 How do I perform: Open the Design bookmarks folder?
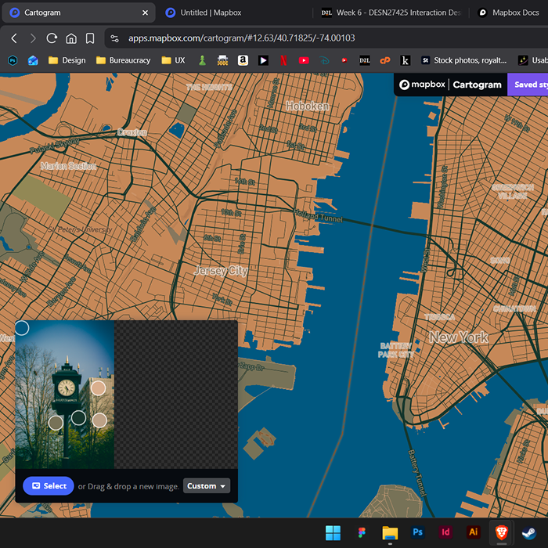click(67, 60)
